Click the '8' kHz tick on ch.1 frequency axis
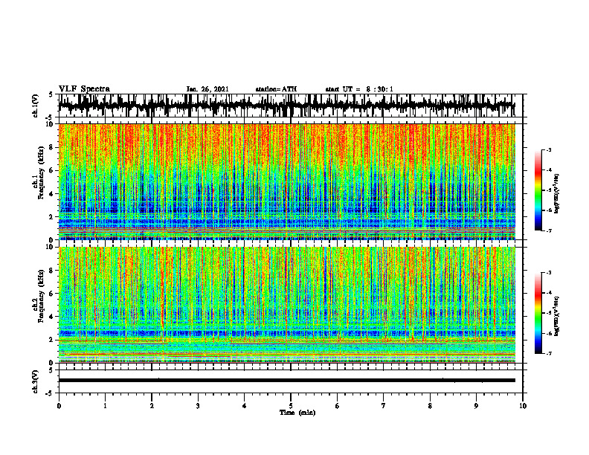Image resolution: width=589 pixels, height=455 pixels. [x=51, y=147]
